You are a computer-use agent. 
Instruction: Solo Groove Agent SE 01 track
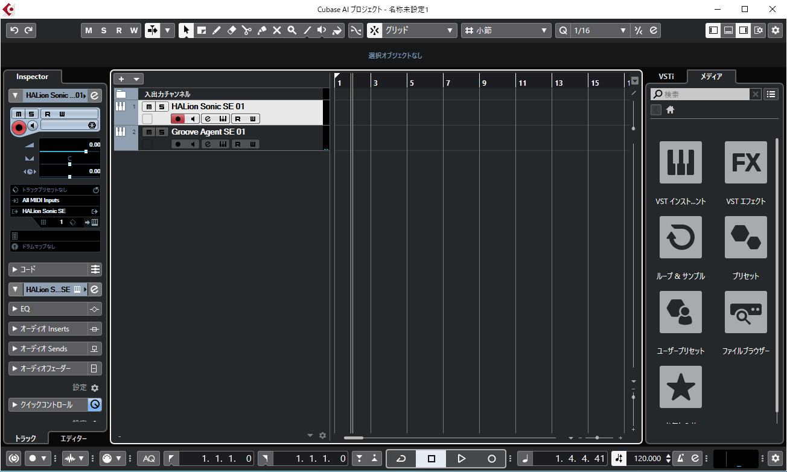point(161,132)
